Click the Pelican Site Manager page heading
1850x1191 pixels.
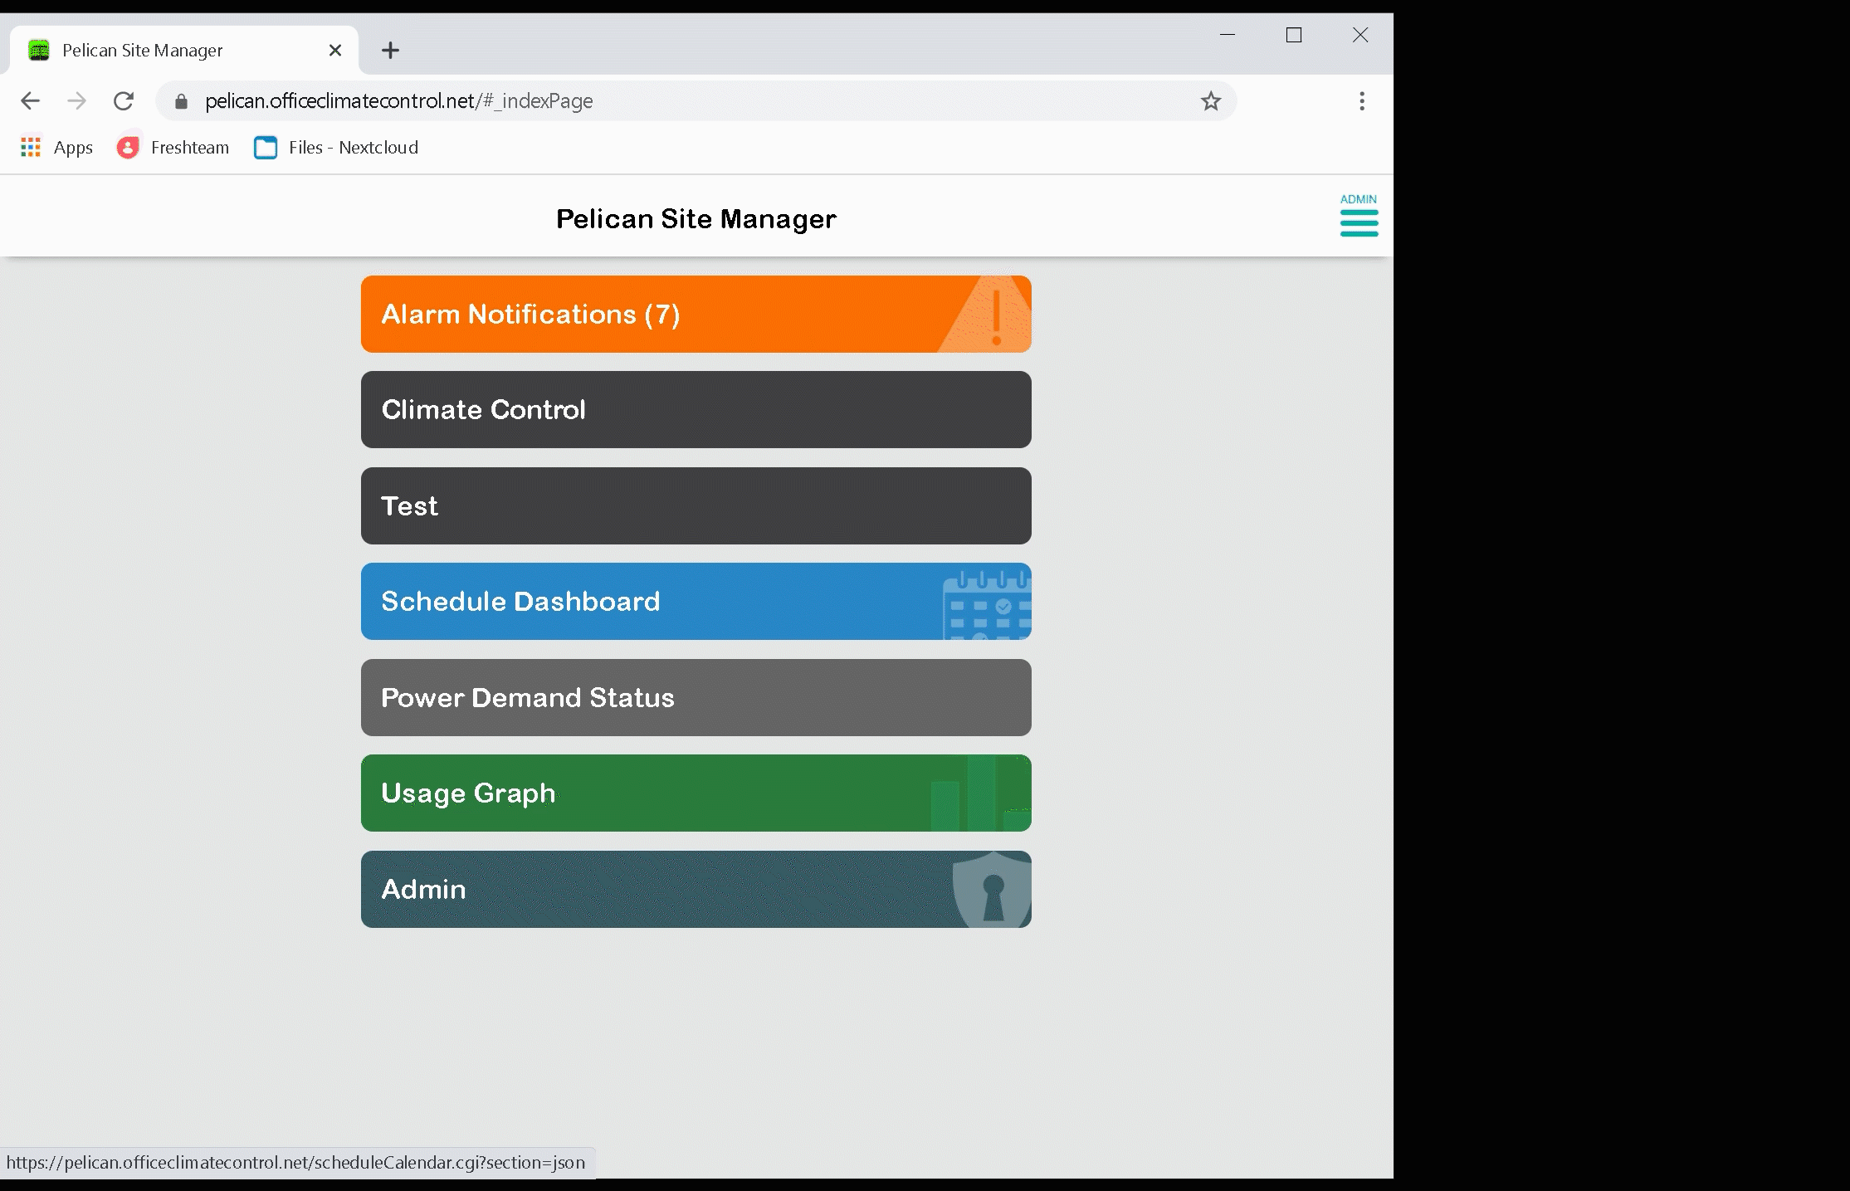click(696, 219)
